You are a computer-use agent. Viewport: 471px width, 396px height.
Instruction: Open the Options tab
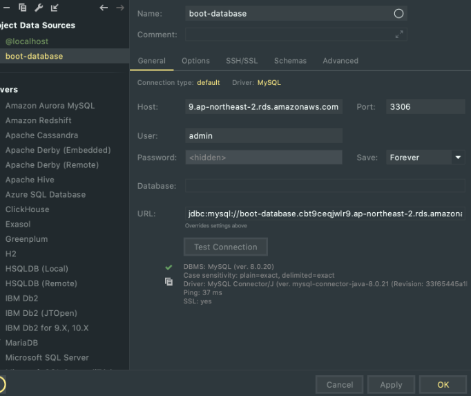pyautogui.click(x=195, y=61)
